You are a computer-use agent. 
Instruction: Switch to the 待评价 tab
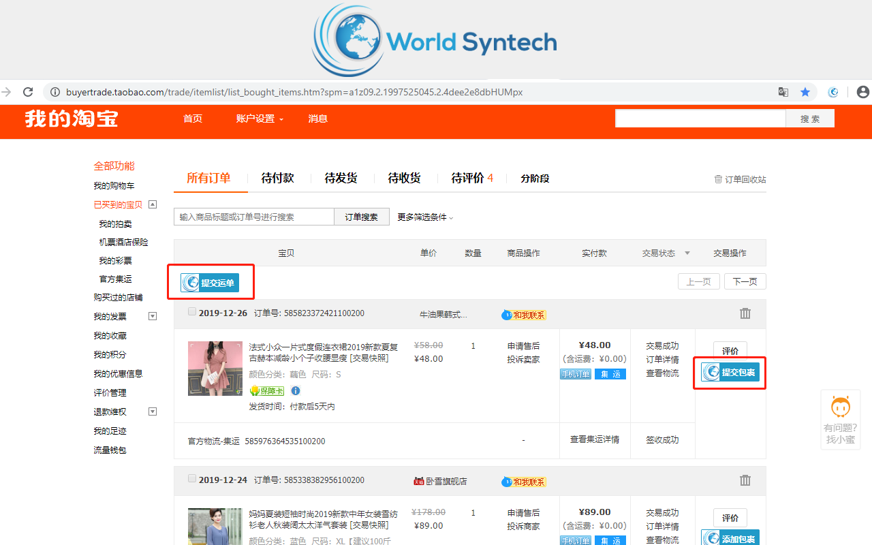(x=472, y=178)
